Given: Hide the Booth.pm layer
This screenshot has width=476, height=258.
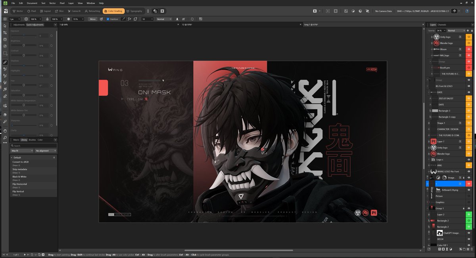Looking at the screenshot, I should pyautogui.click(x=468, y=68).
